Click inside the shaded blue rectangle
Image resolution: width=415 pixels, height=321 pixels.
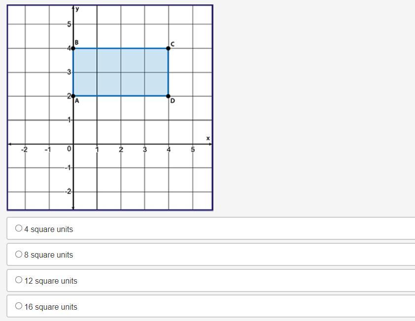(121, 72)
